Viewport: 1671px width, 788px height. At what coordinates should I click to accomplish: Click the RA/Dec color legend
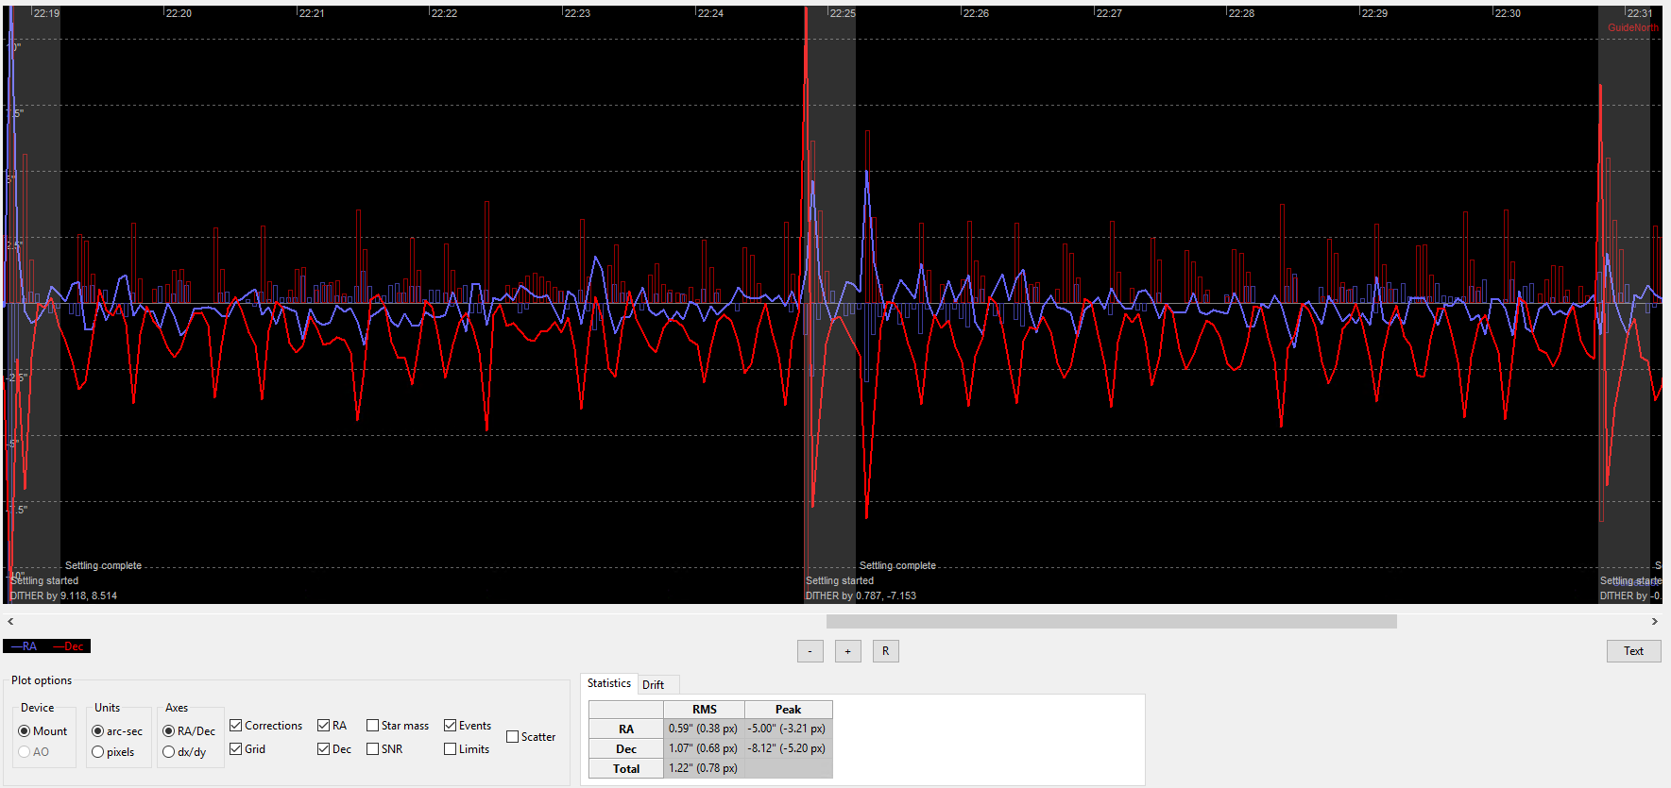coord(47,646)
